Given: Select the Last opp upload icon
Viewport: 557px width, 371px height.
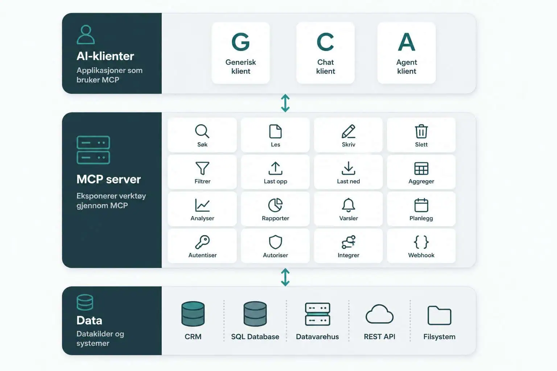Looking at the screenshot, I should click(x=275, y=168).
